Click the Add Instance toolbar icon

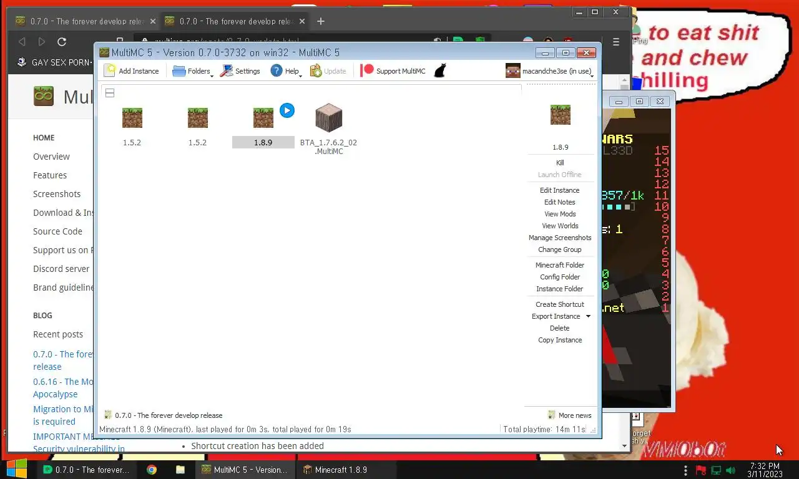tap(110, 70)
